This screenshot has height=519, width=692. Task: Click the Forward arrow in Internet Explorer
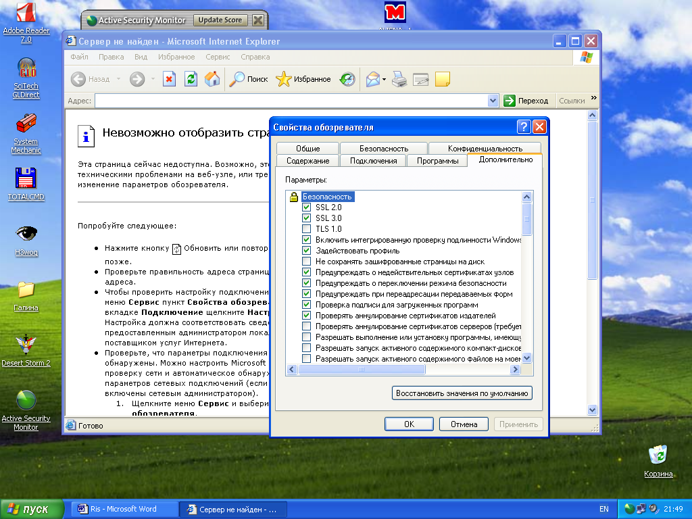(137, 80)
